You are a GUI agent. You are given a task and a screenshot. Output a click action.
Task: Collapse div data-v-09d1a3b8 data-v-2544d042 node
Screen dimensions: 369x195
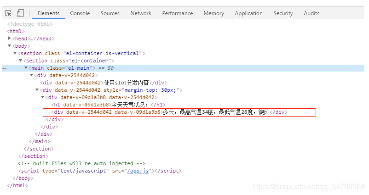pyautogui.click(x=43, y=97)
